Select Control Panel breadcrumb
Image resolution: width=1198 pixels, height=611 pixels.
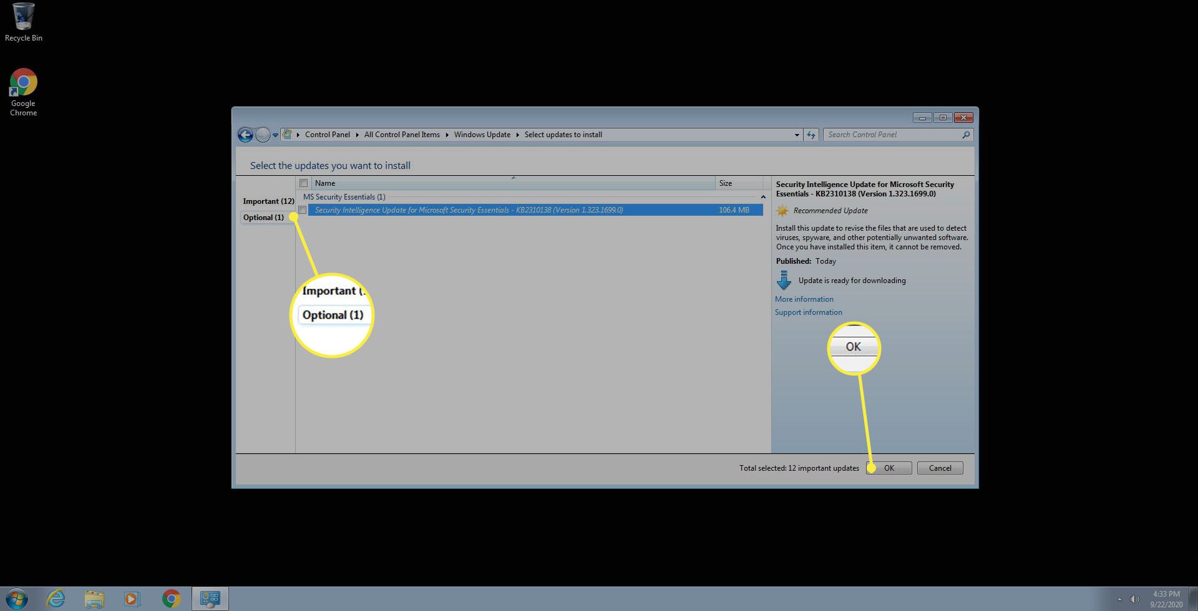(x=328, y=135)
